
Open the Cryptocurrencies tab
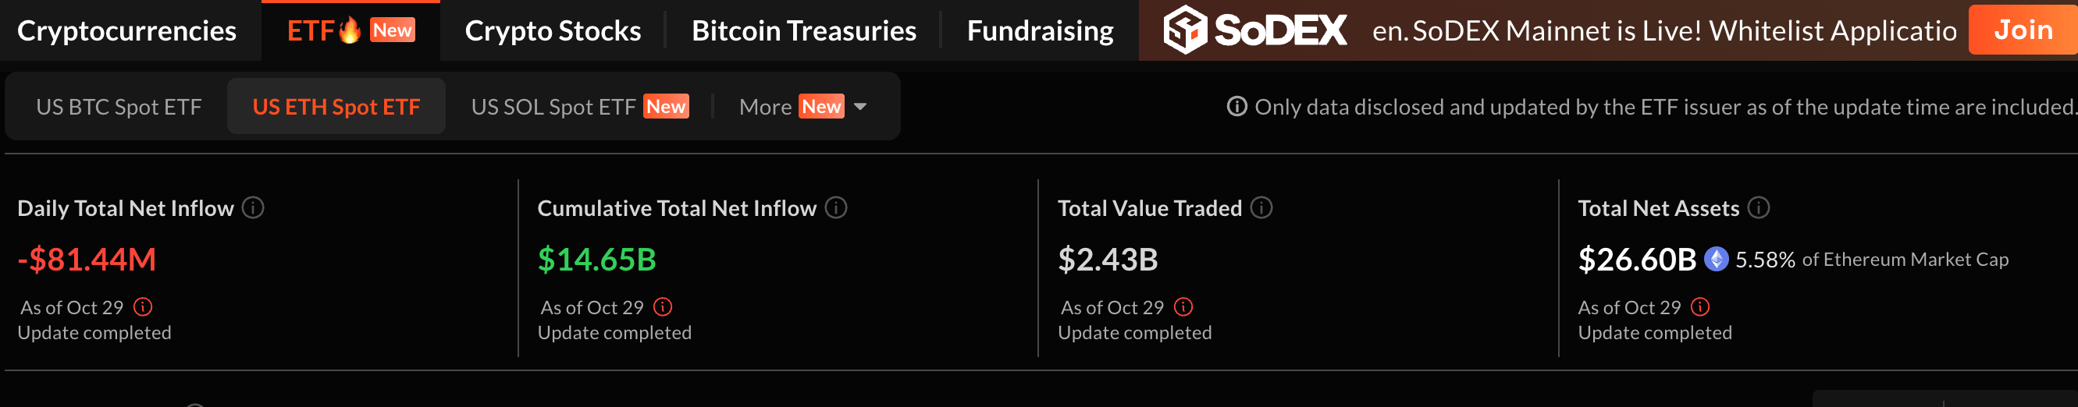point(126,30)
